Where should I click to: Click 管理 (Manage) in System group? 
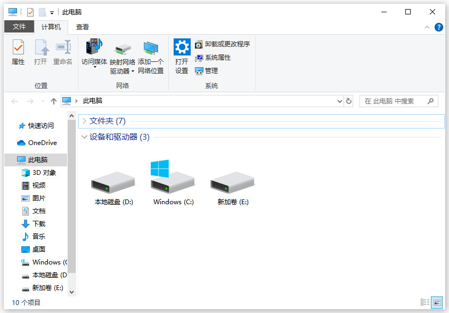click(x=207, y=71)
